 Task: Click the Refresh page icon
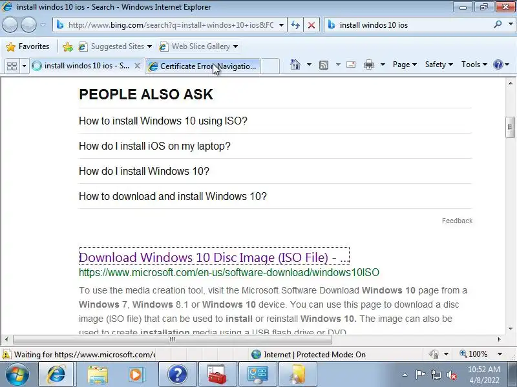[295, 25]
